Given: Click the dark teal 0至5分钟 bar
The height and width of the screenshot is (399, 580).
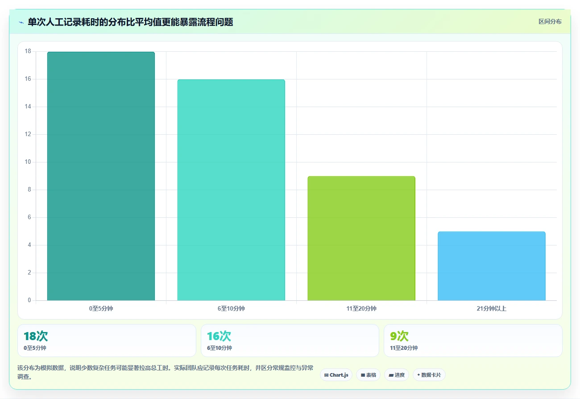Looking at the screenshot, I should (101, 176).
